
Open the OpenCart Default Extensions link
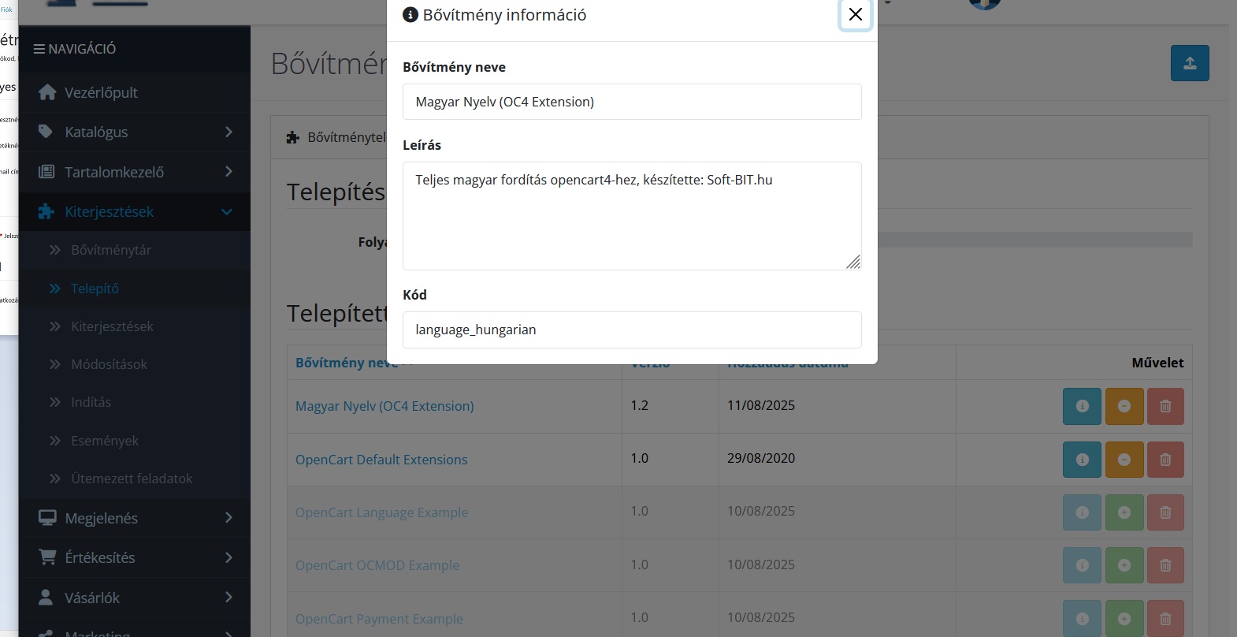[x=381, y=460]
